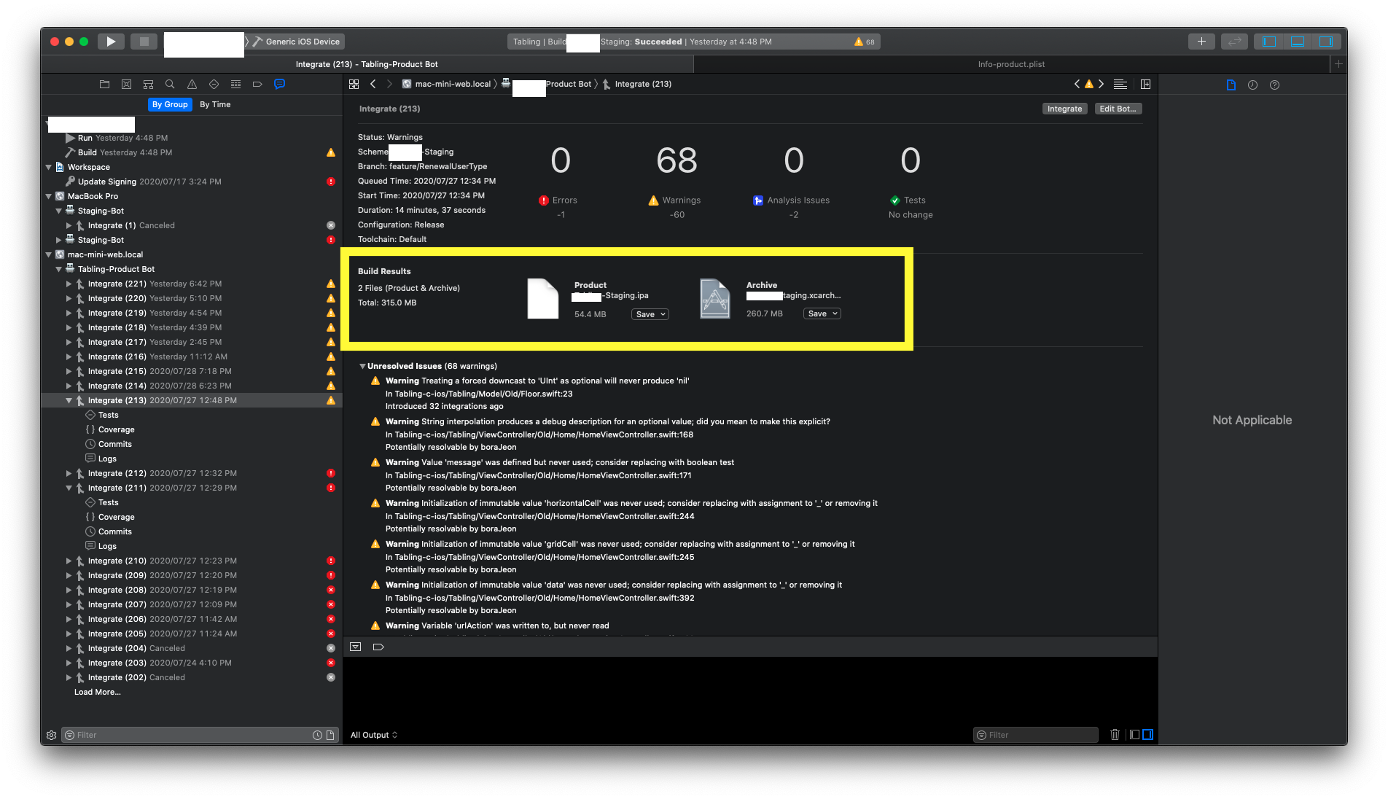Toggle recent filter clock icon
The image size is (1388, 799).
pos(317,736)
